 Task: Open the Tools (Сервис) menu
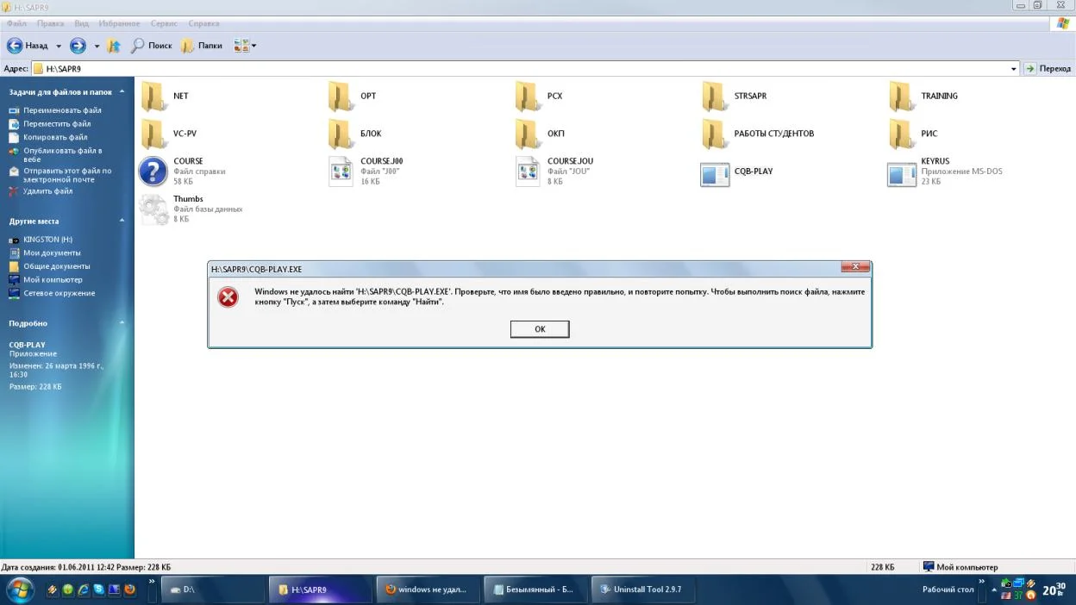164,23
